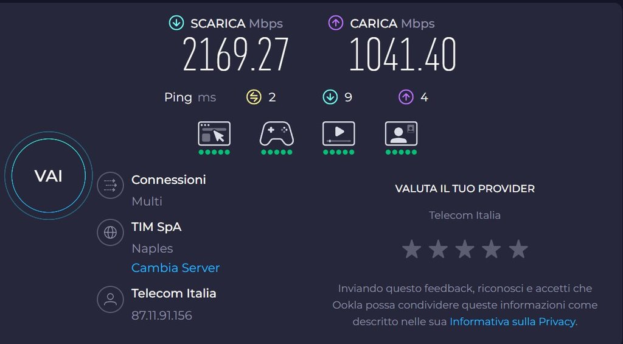
Task: Rate provider with the first star
Action: click(412, 248)
